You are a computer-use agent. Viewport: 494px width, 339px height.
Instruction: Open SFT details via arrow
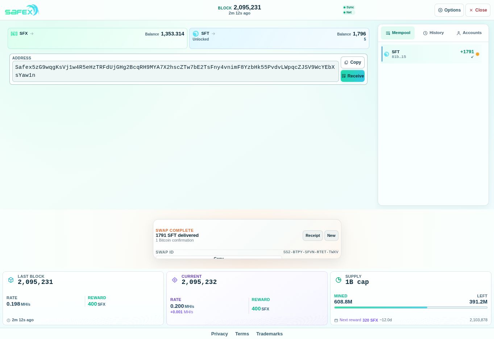coord(213,34)
